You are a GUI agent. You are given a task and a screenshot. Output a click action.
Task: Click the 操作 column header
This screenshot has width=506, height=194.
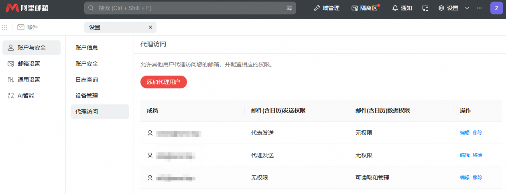click(x=465, y=110)
